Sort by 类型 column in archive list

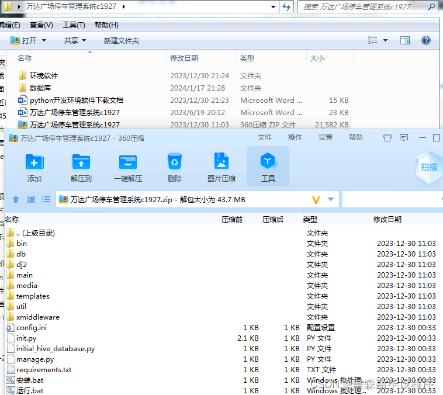[310, 220]
